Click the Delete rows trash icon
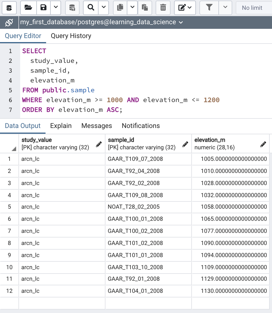The image size is (272, 313). tap(163, 8)
